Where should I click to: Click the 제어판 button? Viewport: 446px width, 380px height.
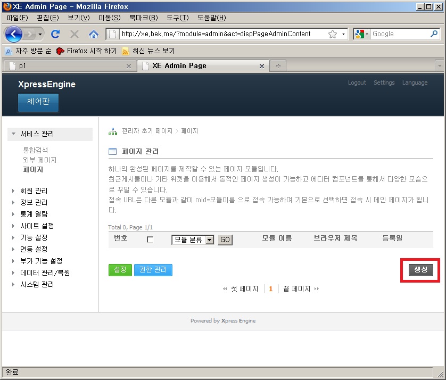[x=38, y=102]
